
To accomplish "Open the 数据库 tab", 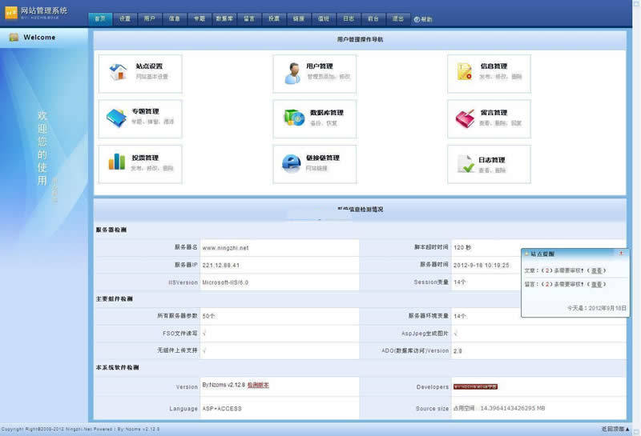I will [224, 18].
